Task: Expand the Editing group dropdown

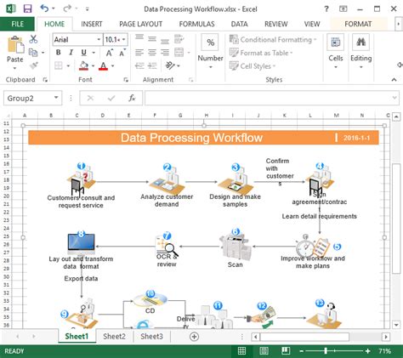Action: (361, 67)
